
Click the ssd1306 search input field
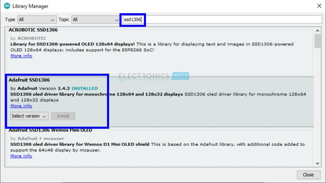click(x=221, y=19)
